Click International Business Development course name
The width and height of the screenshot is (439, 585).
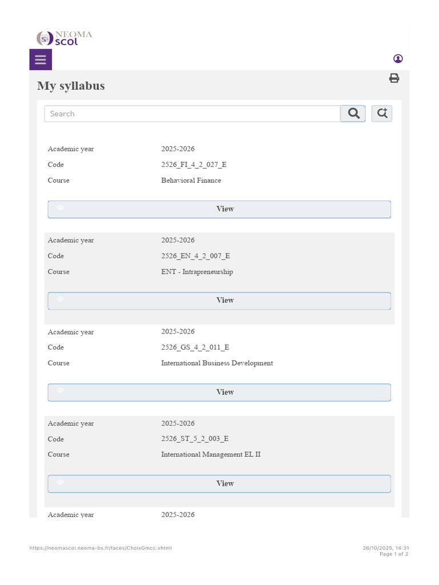click(x=217, y=363)
